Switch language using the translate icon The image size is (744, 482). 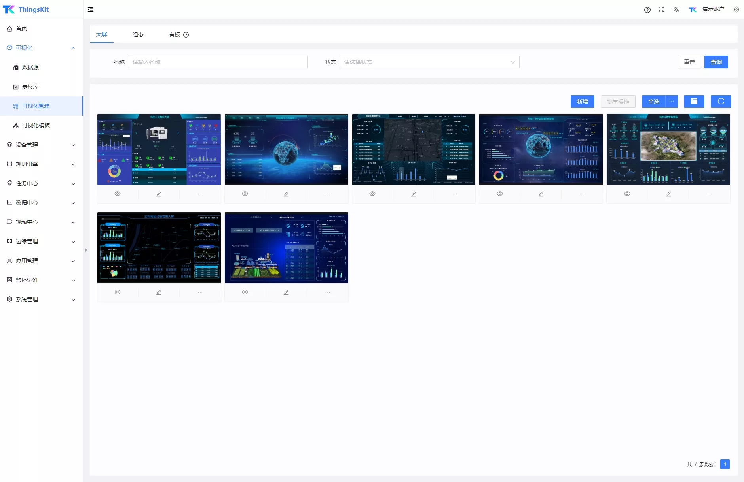(676, 9)
